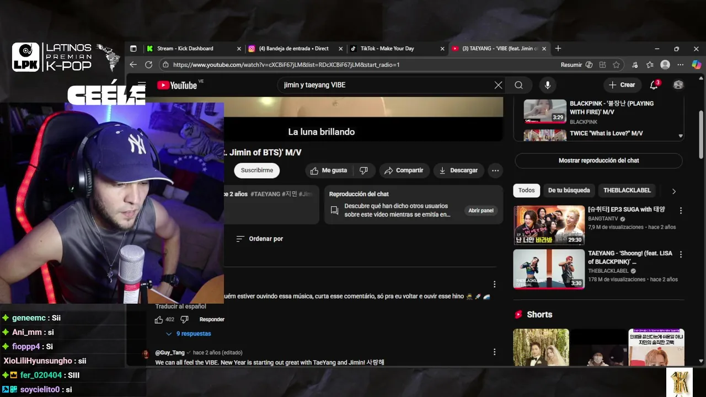Open THEBLACKLABEL channel under Shoong!

pyautogui.click(x=608, y=271)
